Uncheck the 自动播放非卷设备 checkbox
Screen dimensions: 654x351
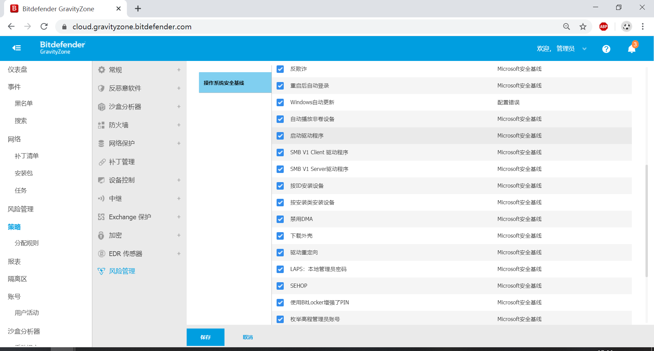point(280,119)
